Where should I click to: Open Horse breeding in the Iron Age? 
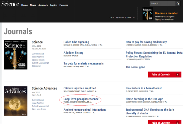click(x=145, y=99)
